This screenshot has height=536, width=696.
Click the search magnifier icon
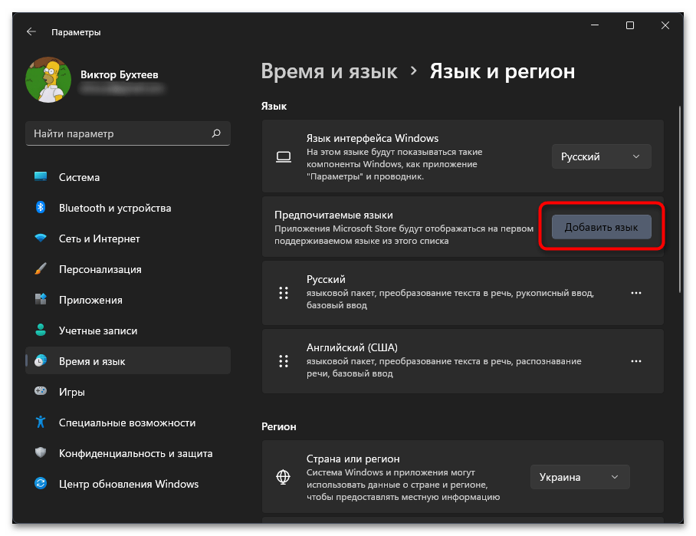[216, 133]
